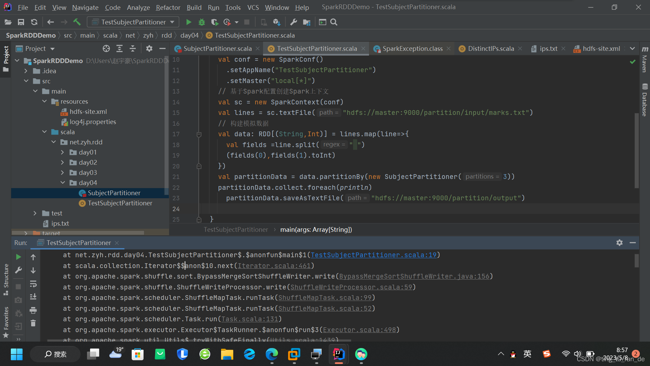Image resolution: width=650 pixels, height=366 pixels.
Task: Open Executor.scala:498 stack trace link
Action: tap(360, 330)
